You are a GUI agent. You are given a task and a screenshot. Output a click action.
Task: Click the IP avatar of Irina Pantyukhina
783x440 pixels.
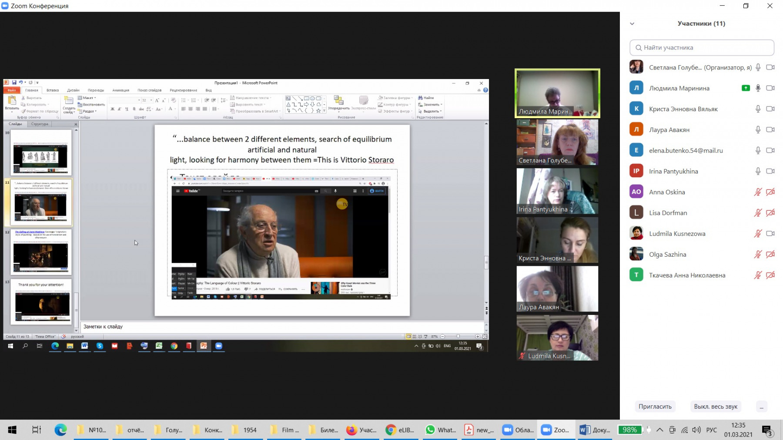click(x=636, y=171)
